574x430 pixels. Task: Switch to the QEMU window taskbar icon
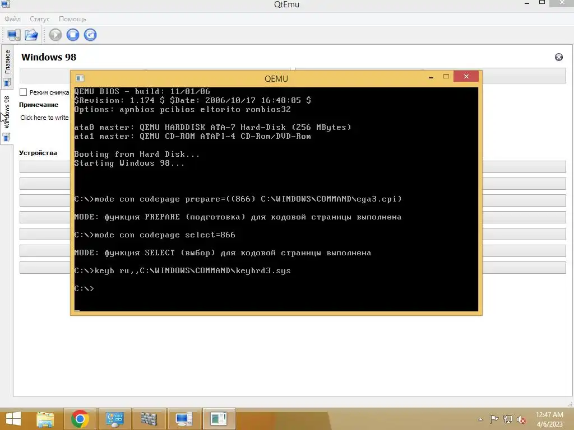click(x=219, y=419)
